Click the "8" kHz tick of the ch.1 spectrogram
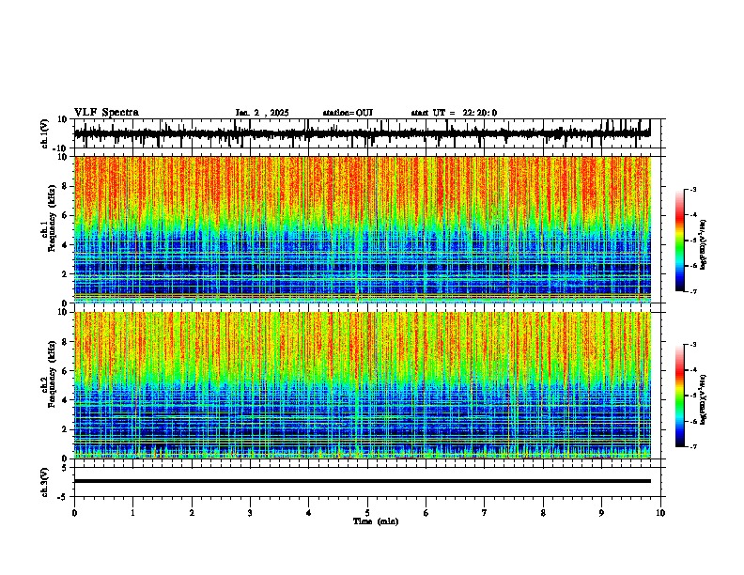744x575 pixels. click(x=66, y=186)
